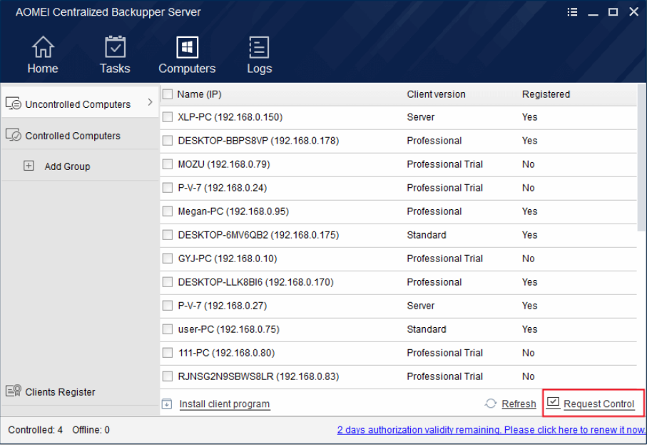This screenshot has width=647, height=445.
Task: Select the MOZU (192.168.0.79) row name
Action: tap(224, 164)
